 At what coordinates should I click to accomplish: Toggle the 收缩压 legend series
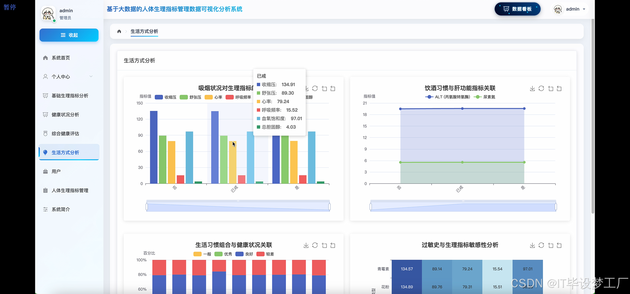coord(166,97)
